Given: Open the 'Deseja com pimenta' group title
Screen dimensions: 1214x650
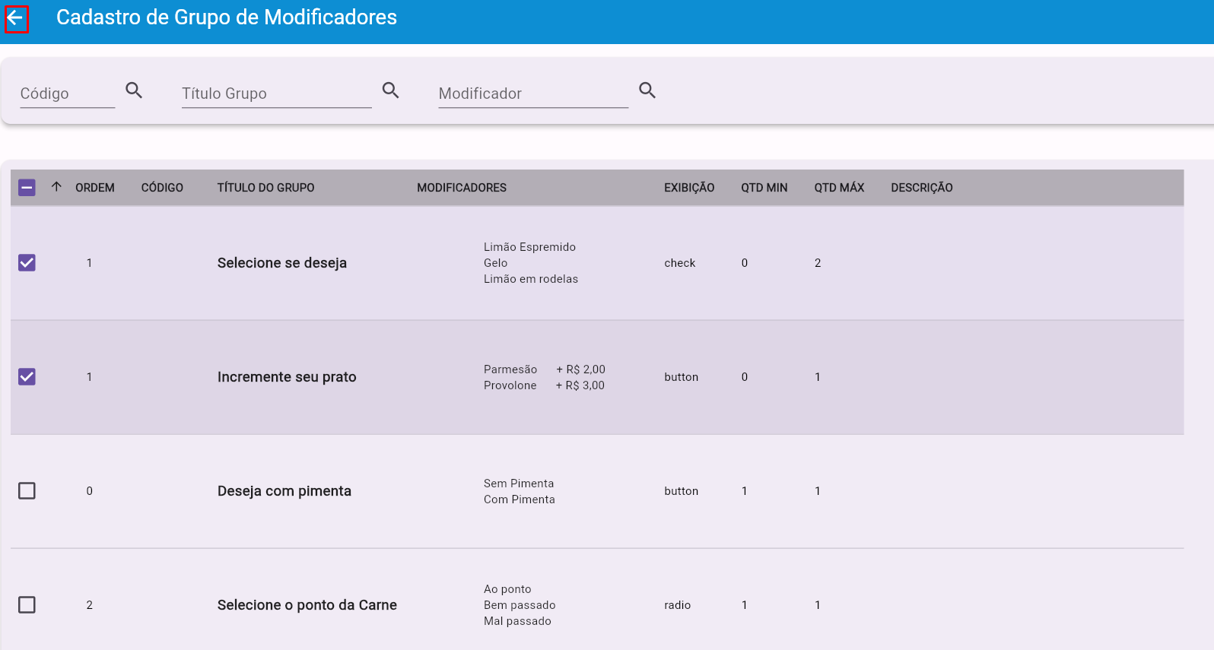Looking at the screenshot, I should pyautogui.click(x=284, y=491).
